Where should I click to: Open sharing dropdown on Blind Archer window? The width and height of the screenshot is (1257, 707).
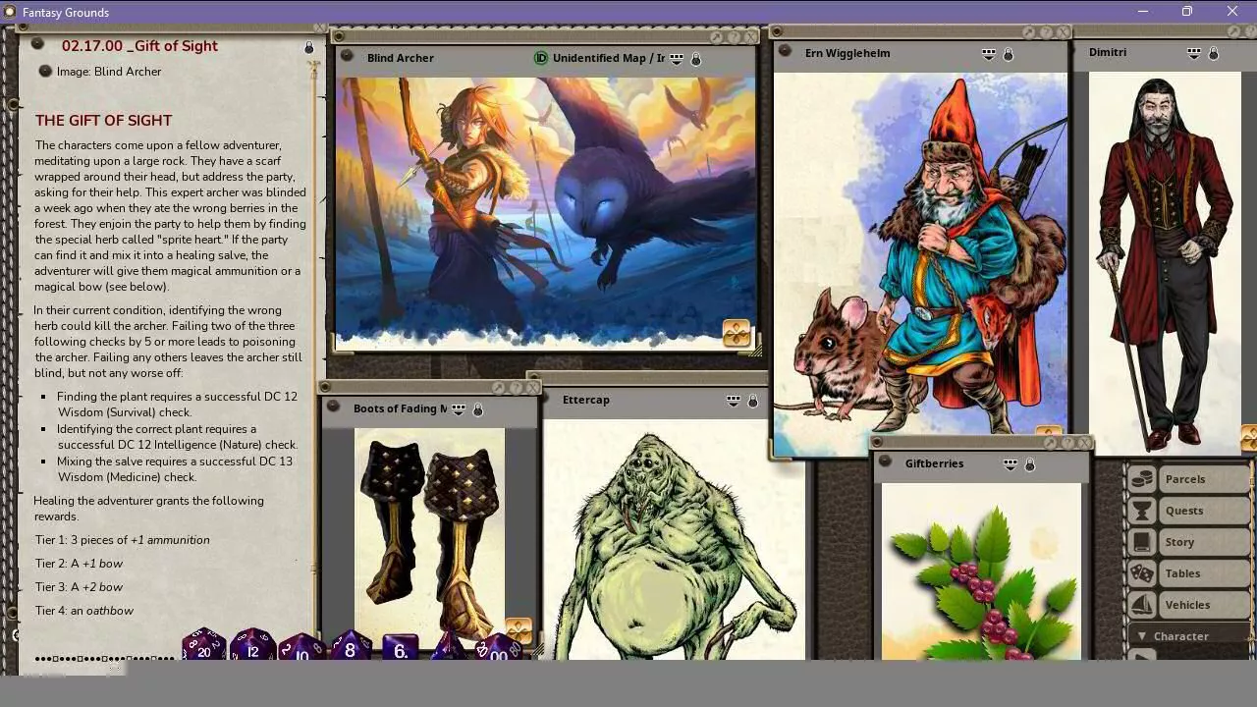pos(677,59)
